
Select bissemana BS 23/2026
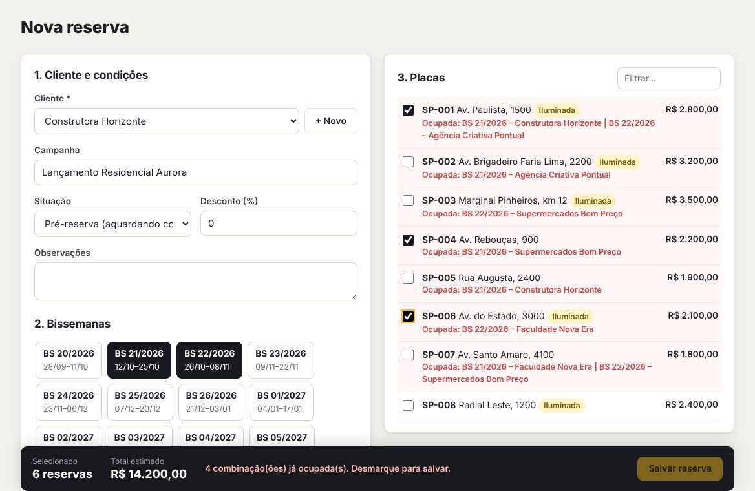(x=281, y=360)
